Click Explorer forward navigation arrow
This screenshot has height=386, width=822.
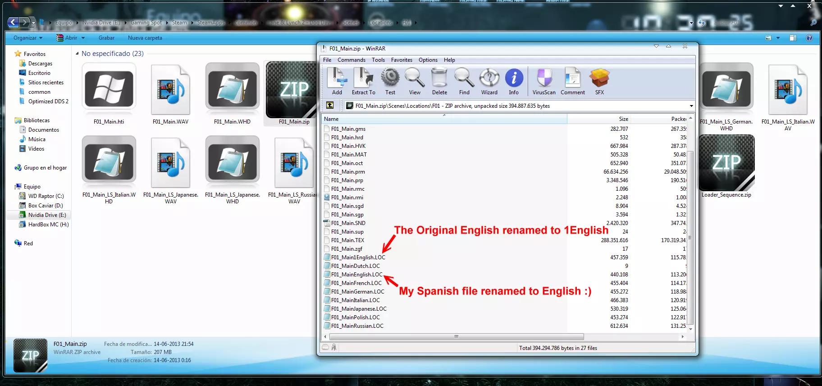[25, 22]
